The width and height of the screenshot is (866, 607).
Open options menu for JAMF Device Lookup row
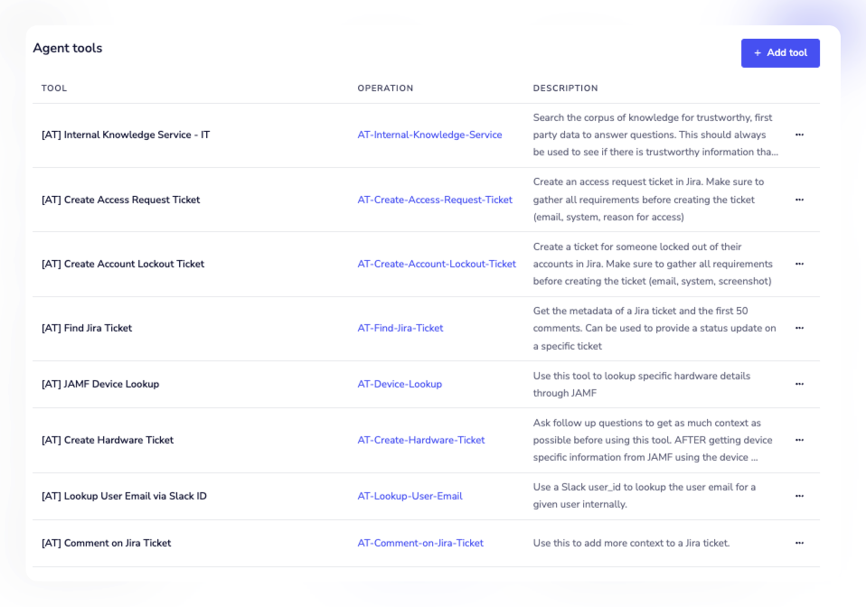point(799,384)
